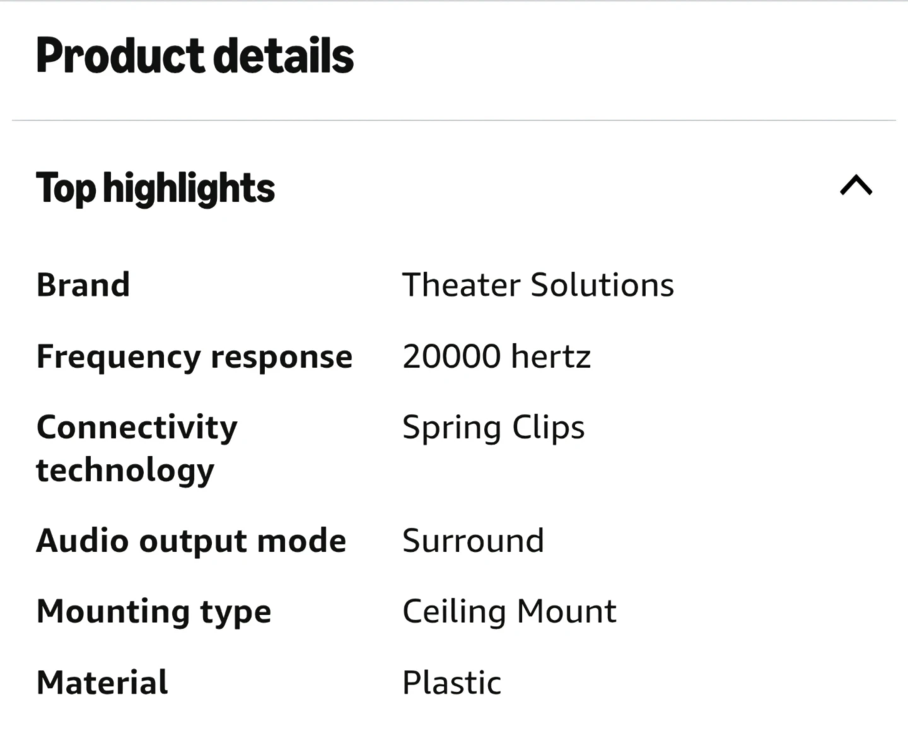This screenshot has height=731, width=908.
Task: Click the 20000 hertz value
Action: pos(496,356)
